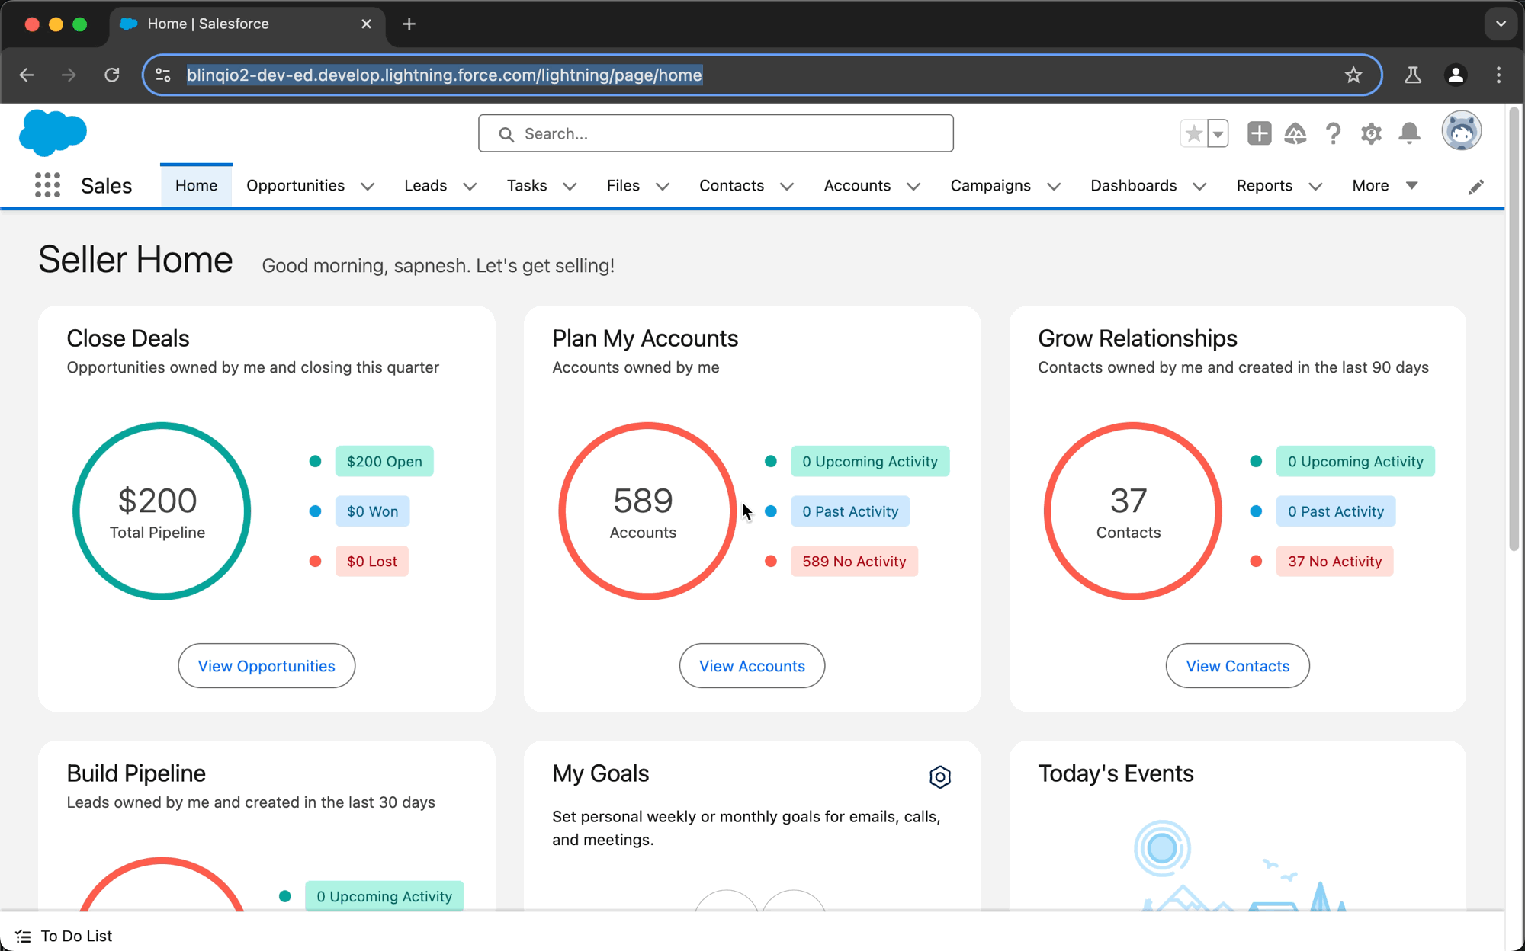Open the To Do List utility

(64, 936)
